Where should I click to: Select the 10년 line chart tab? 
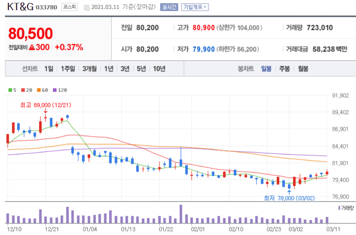point(159,68)
